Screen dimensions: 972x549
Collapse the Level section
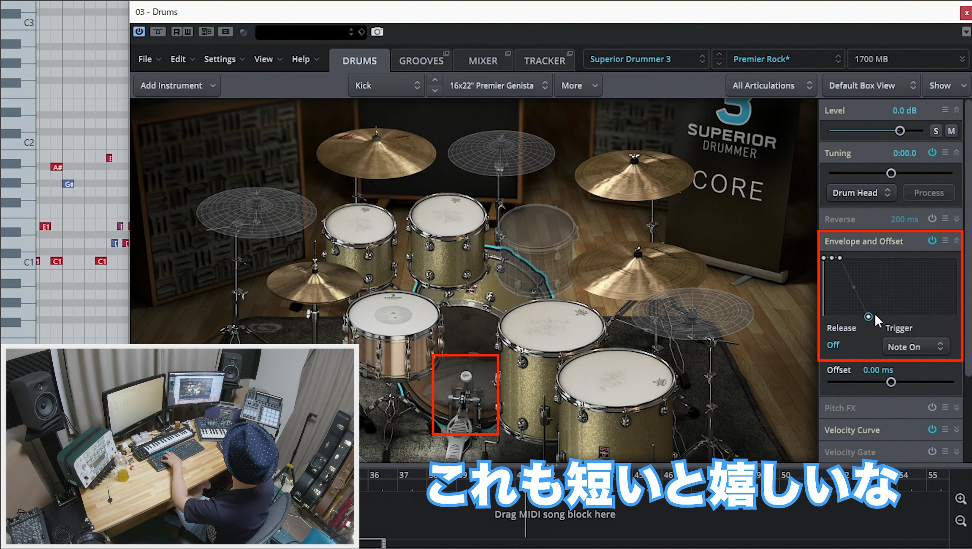pos(956,110)
